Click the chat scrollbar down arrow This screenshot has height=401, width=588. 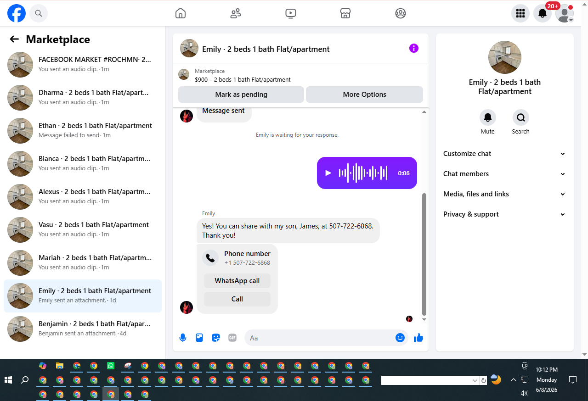coord(424,319)
